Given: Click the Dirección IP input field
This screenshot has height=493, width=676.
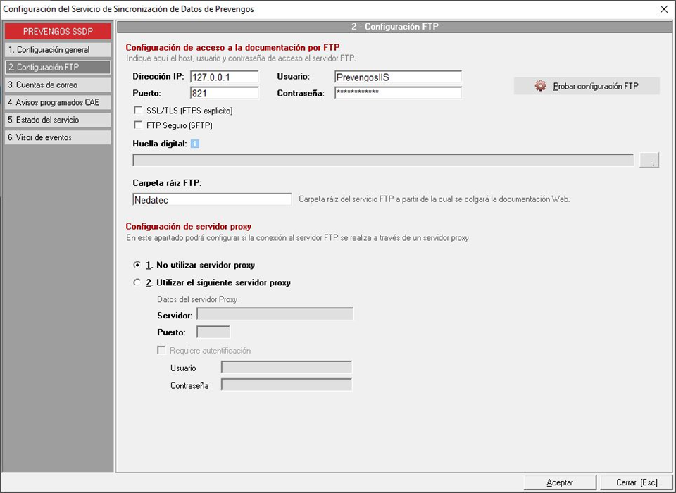Looking at the screenshot, I should (x=224, y=77).
